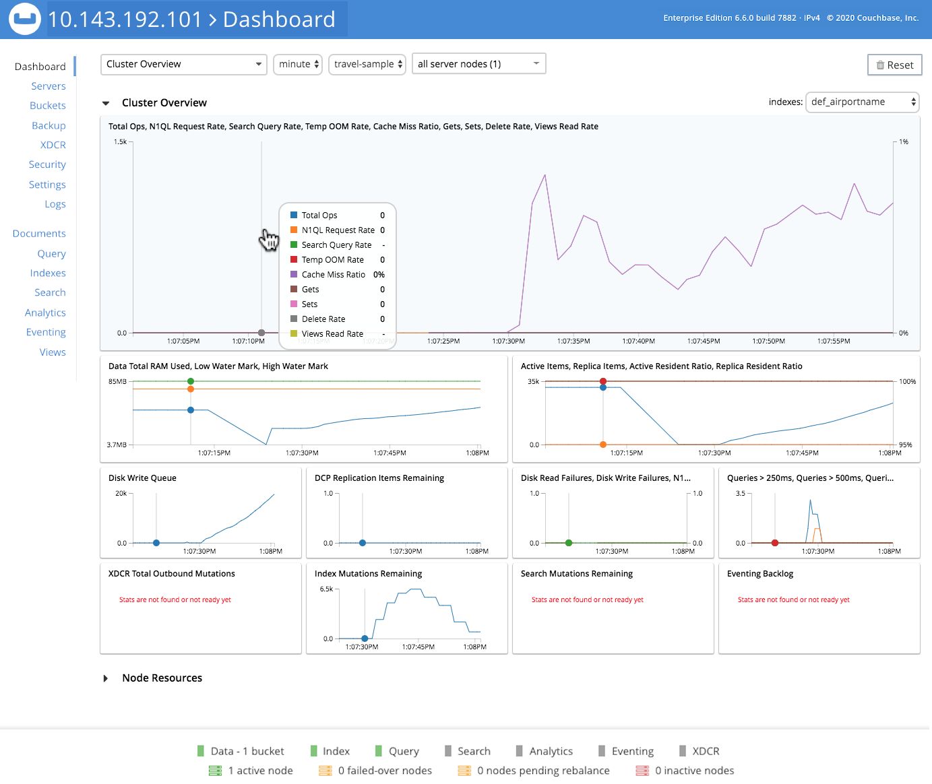The width and height of the screenshot is (932, 784).
Task: Open the Servers page
Action: point(49,86)
